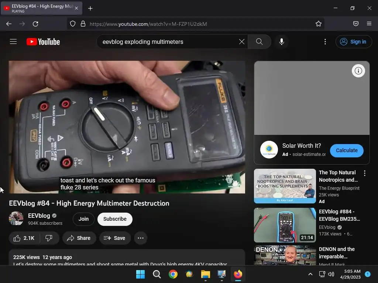Select the EEVblog #84 browser tab
This screenshot has height=283, width=378.
click(x=41, y=8)
